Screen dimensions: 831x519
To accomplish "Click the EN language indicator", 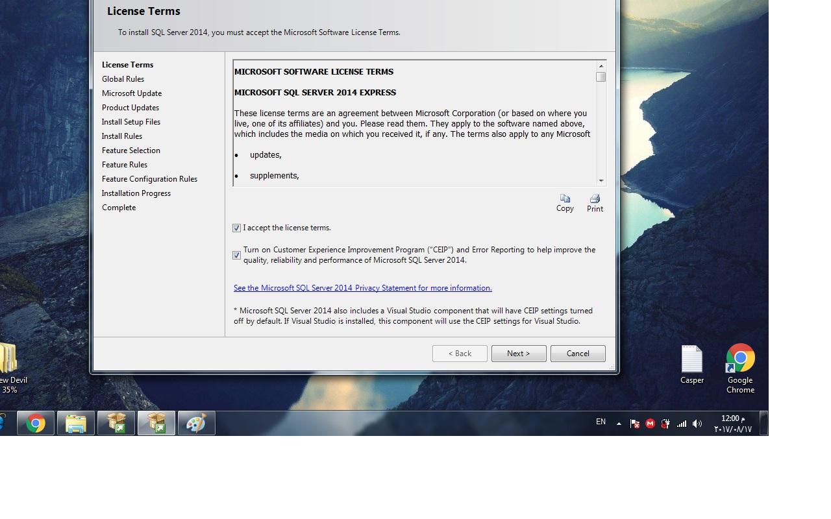I will [x=601, y=422].
